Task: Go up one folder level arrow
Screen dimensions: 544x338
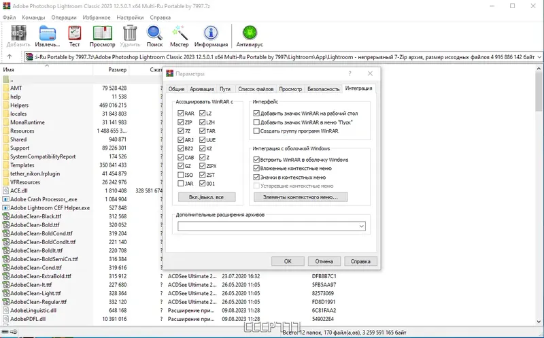Action: (10, 56)
